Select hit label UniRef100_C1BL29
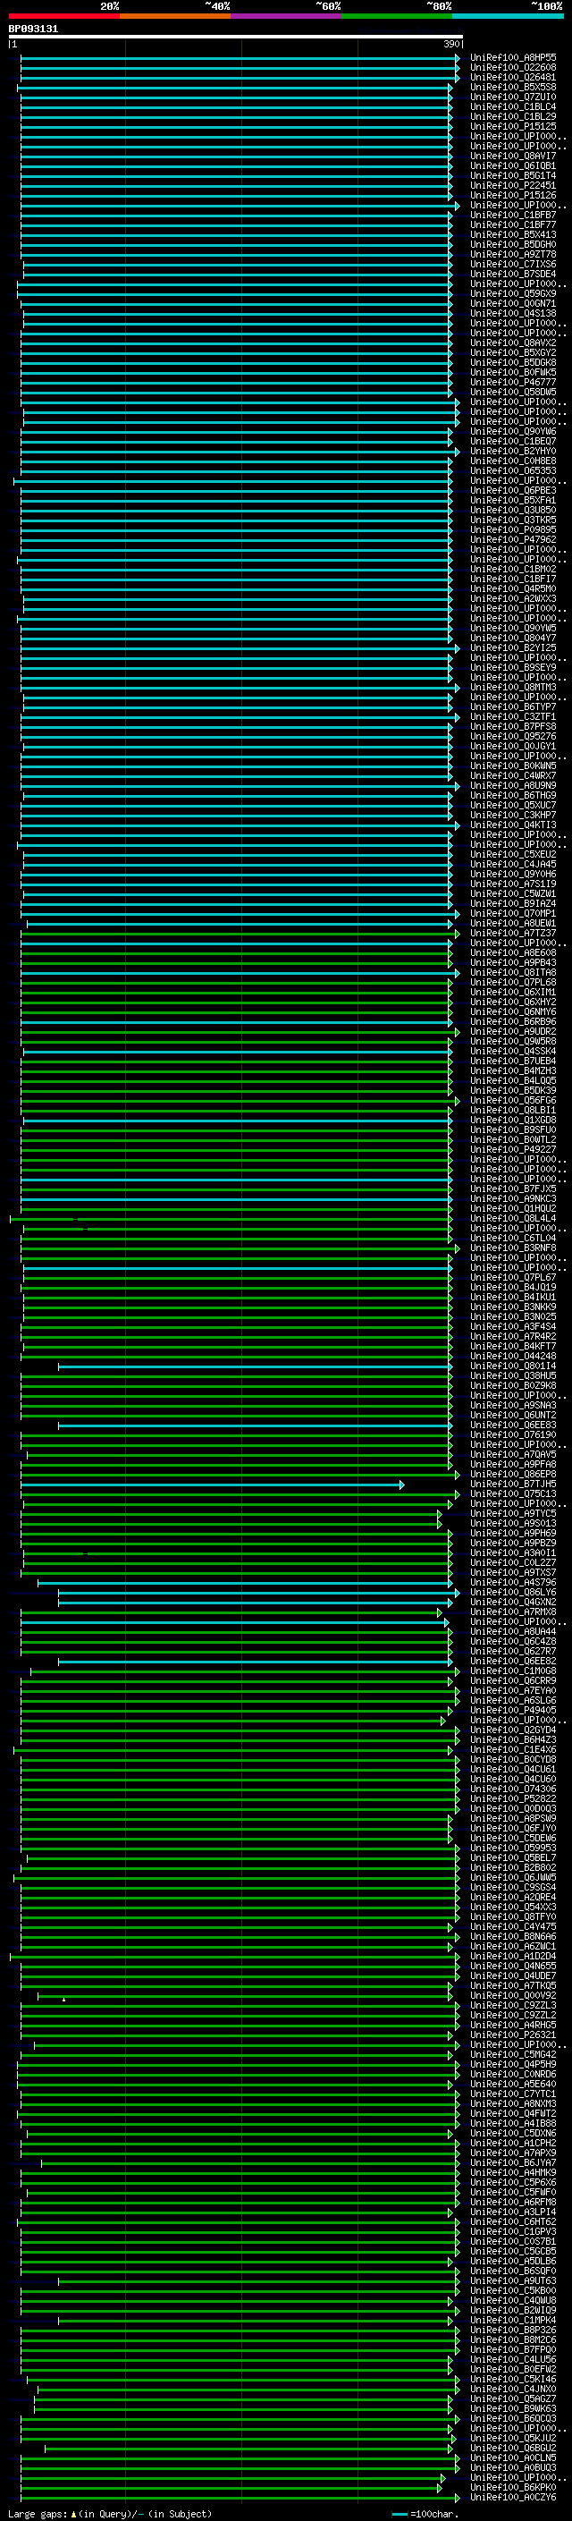This screenshot has width=572, height=2521. (x=513, y=116)
